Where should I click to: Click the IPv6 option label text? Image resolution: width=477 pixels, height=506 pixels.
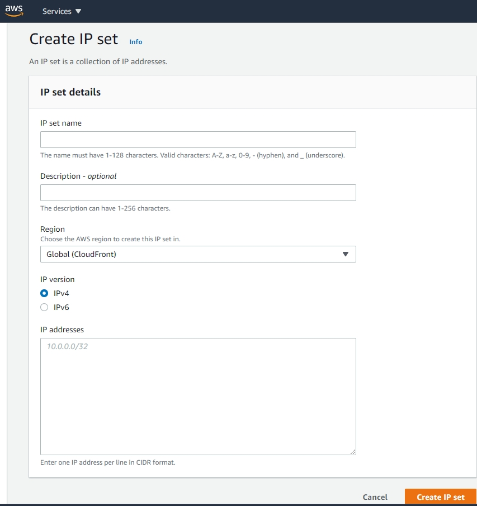pyautogui.click(x=62, y=307)
